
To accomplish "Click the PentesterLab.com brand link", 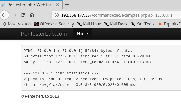I will pyautogui.click(x=44, y=34).
